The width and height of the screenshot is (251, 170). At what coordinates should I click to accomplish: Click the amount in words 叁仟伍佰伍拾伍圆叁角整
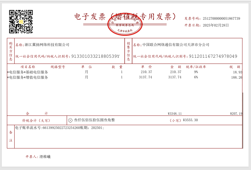(x=94, y=120)
